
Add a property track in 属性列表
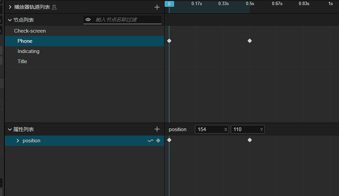pyautogui.click(x=157, y=129)
